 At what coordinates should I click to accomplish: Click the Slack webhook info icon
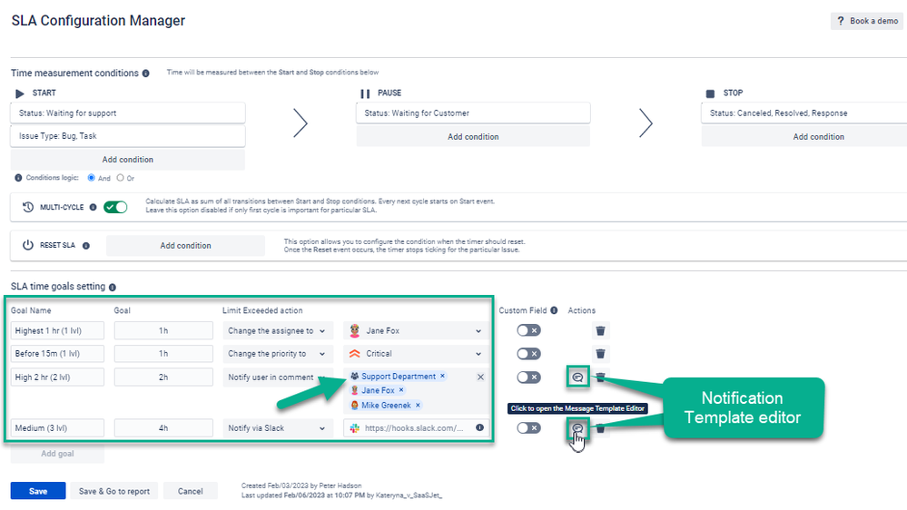coord(479,428)
